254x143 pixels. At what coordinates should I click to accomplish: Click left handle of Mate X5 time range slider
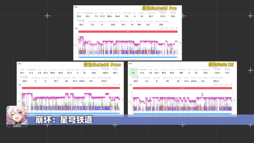pyautogui.click(x=134, y=114)
